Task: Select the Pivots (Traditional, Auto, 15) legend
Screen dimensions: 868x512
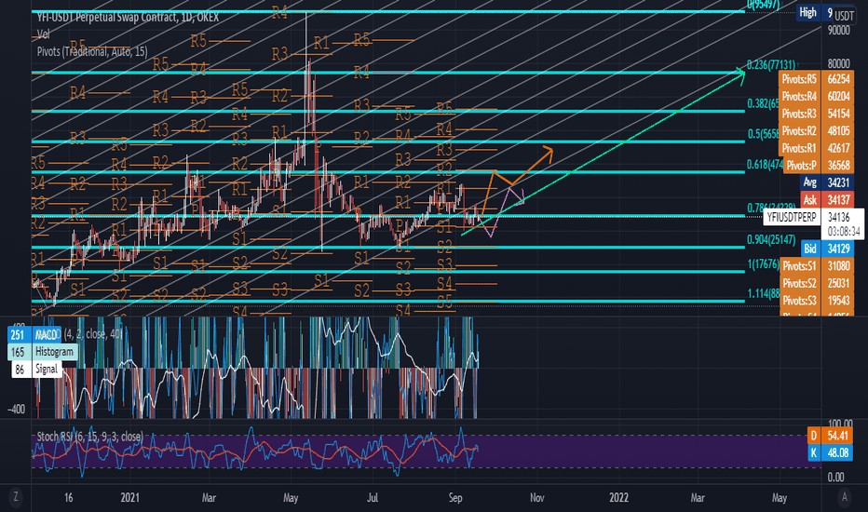Action: [92, 51]
